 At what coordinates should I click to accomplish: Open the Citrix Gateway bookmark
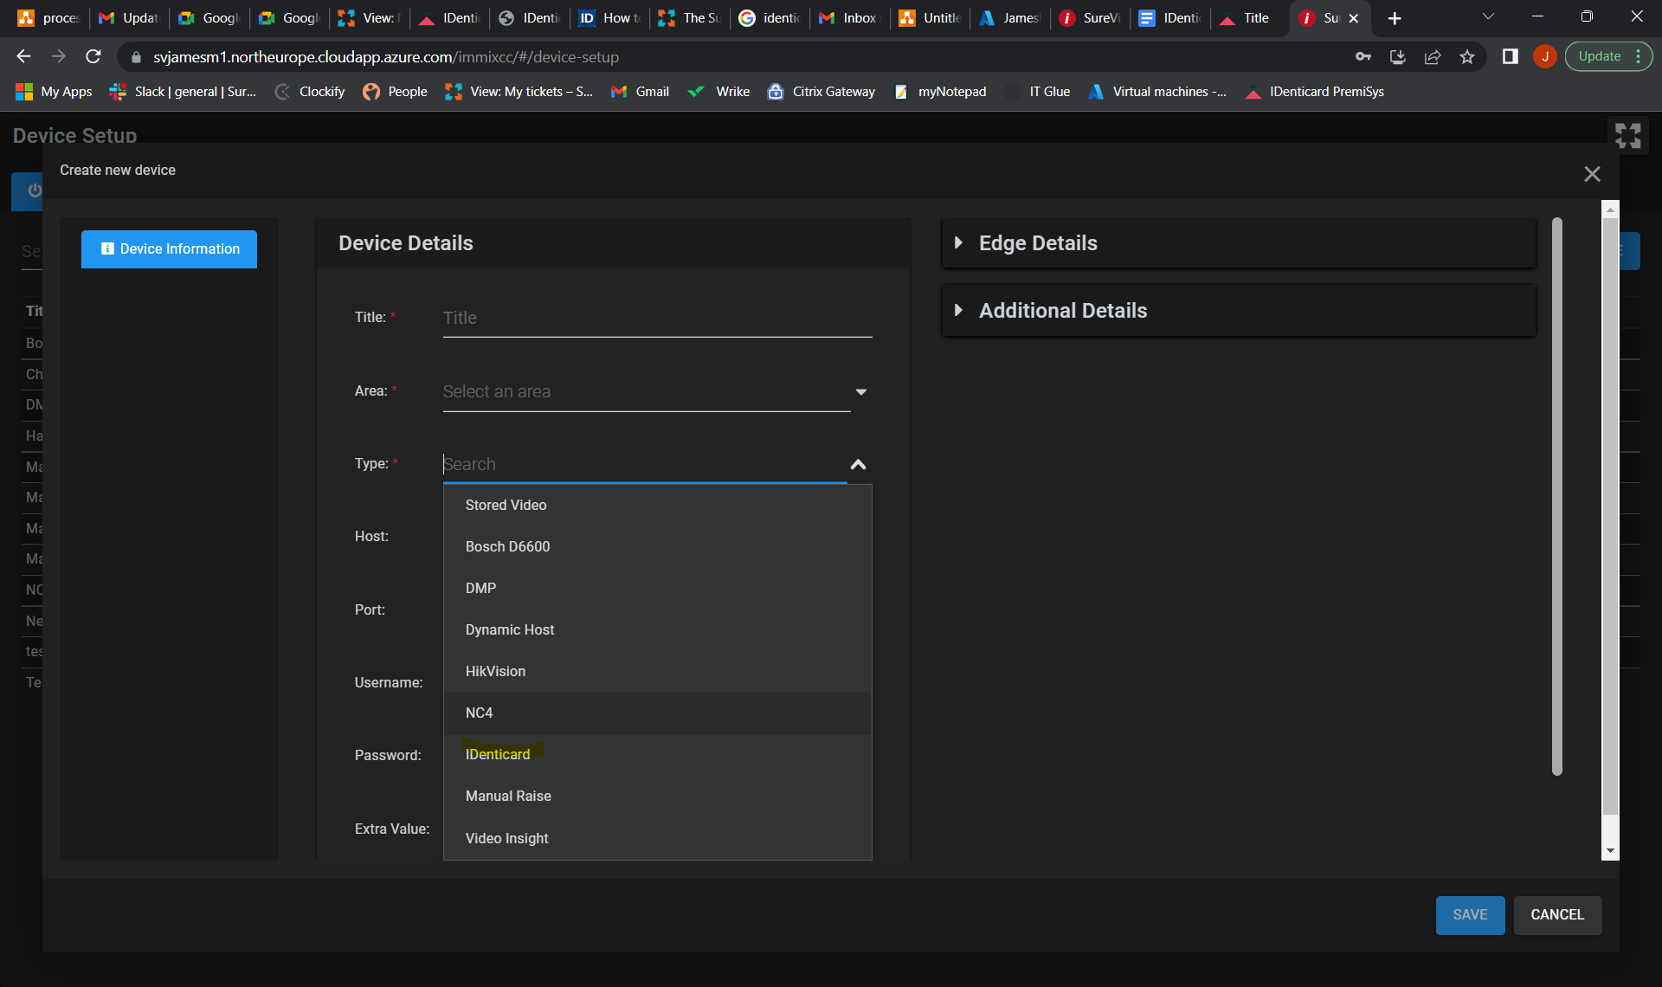[x=821, y=92]
